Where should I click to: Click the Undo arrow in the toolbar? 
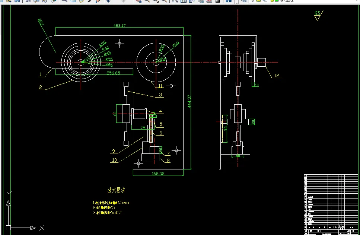click(108, 1)
